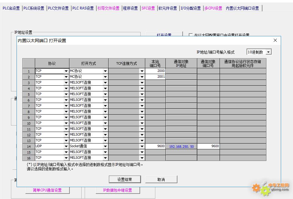Viewport: 293px width, 199px height.
Task: Switch to 多CPU设置 tab
Action: pyautogui.click(x=213, y=8)
